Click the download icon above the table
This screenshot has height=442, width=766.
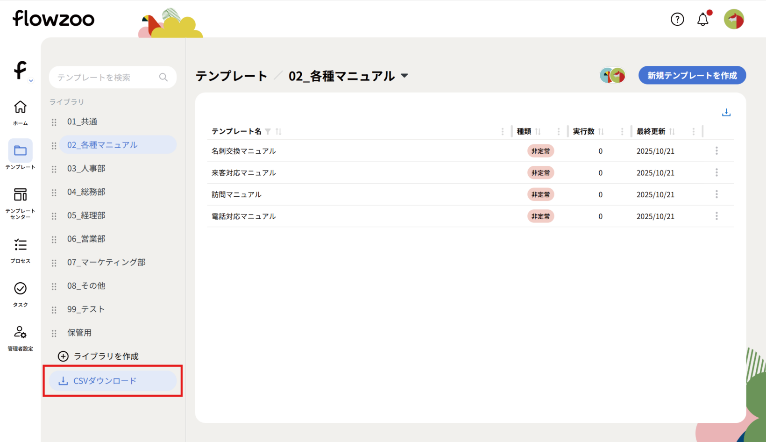point(726,113)
